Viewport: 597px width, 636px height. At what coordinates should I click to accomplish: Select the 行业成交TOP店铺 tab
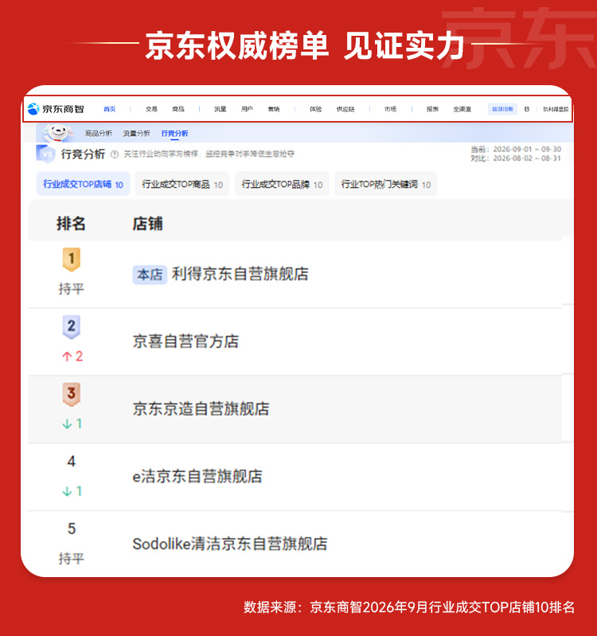(x=83, y=184)
